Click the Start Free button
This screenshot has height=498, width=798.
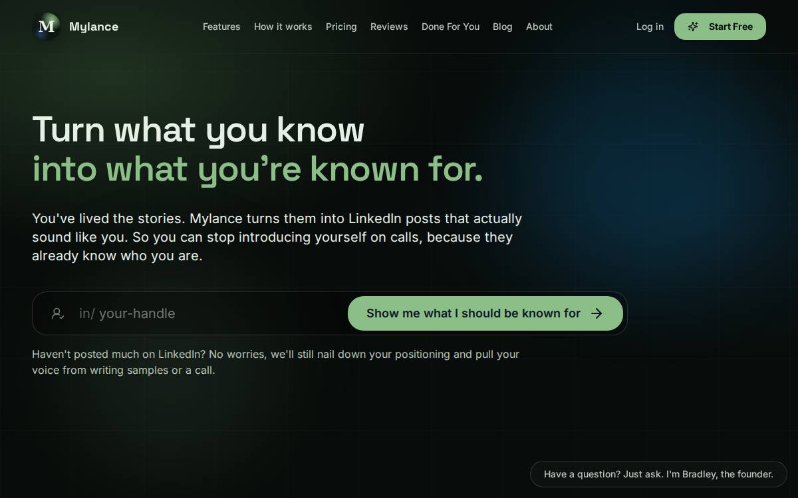[720, 27]
